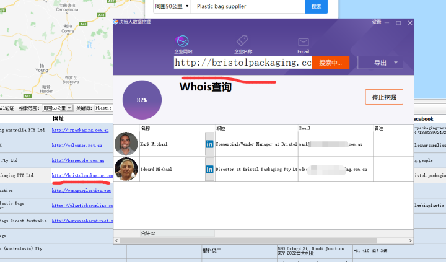Click the horizontal scrollbar thumb in the results grid
The width and height of the screenshot is (446, 262).
[x=248, y=241]
